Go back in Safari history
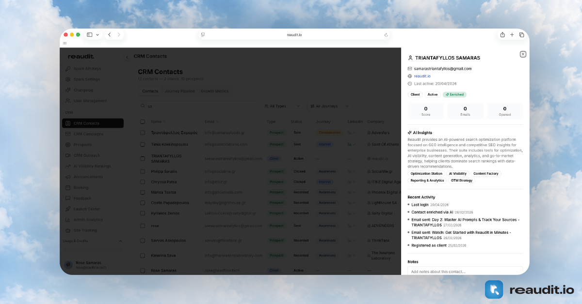 (x=110, y=35)
